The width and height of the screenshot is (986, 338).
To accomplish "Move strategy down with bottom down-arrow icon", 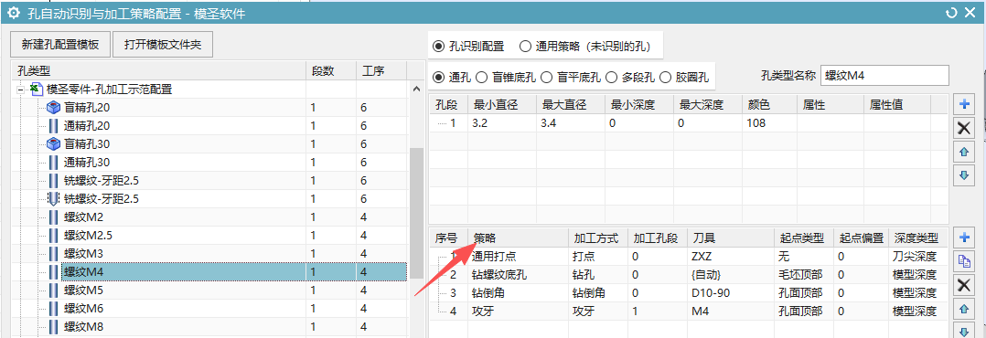I will point(963,330).
